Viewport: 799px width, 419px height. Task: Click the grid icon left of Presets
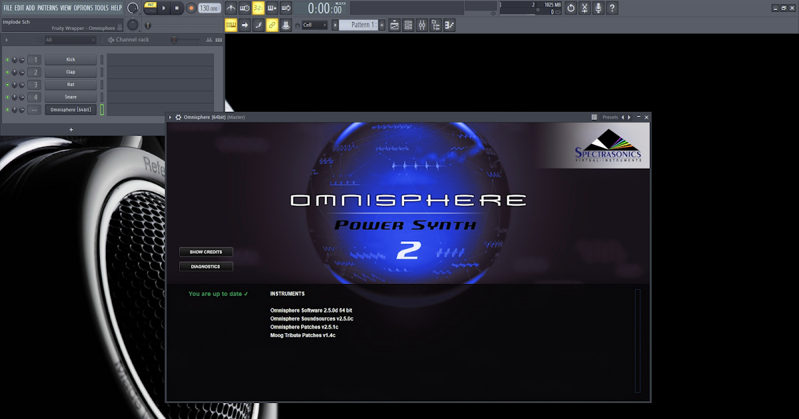coord(594,117)
